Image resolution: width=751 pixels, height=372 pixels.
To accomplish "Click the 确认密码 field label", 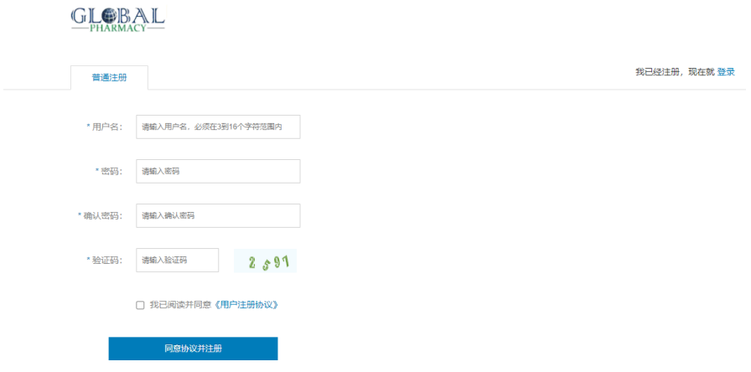I will 100,216.
